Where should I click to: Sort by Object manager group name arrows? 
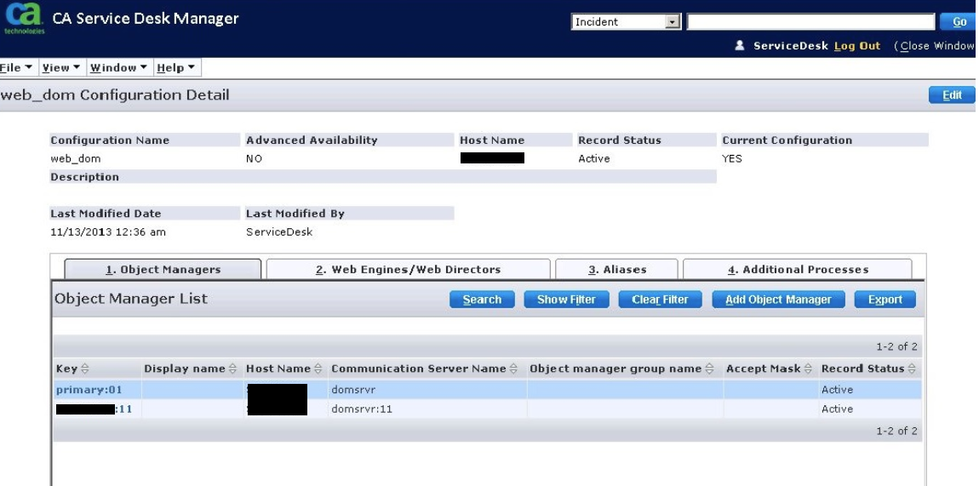(x=709, y=369)
